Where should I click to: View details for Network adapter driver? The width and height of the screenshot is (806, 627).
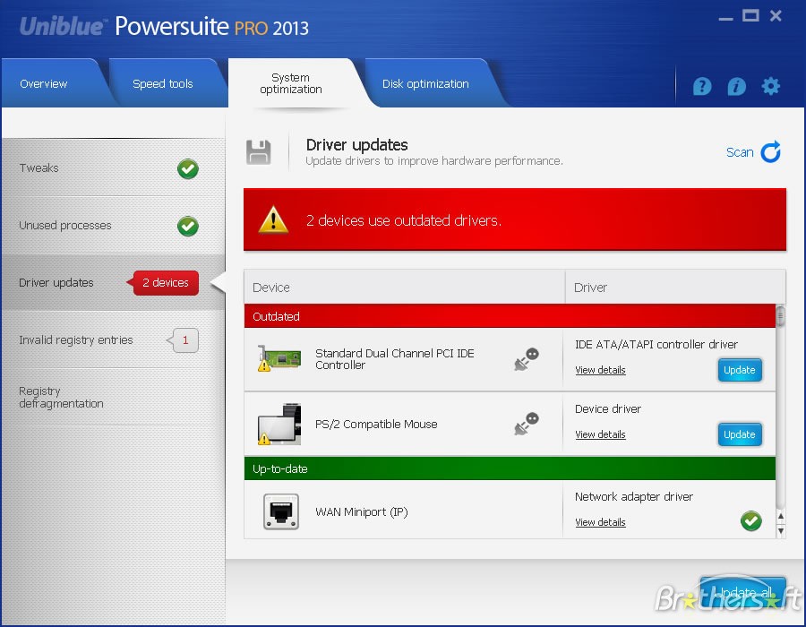[600, 522]
